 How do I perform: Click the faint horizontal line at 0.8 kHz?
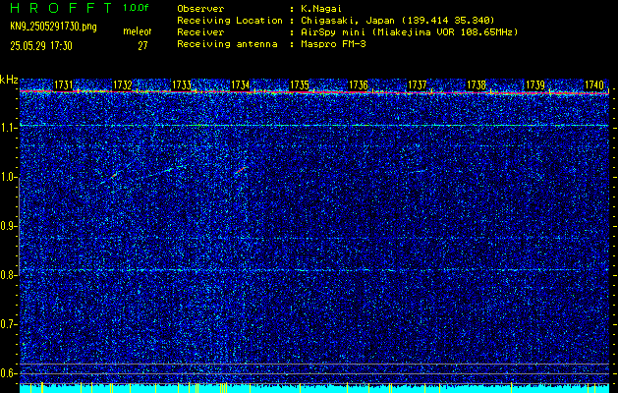[314, 270]
